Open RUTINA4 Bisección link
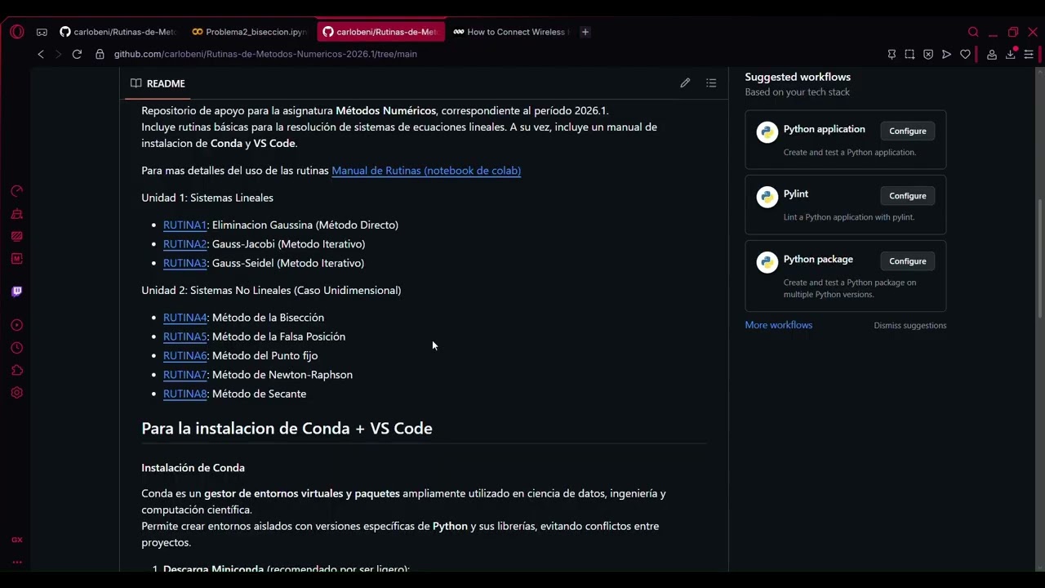1045x588 pixels. pos(185,318)
